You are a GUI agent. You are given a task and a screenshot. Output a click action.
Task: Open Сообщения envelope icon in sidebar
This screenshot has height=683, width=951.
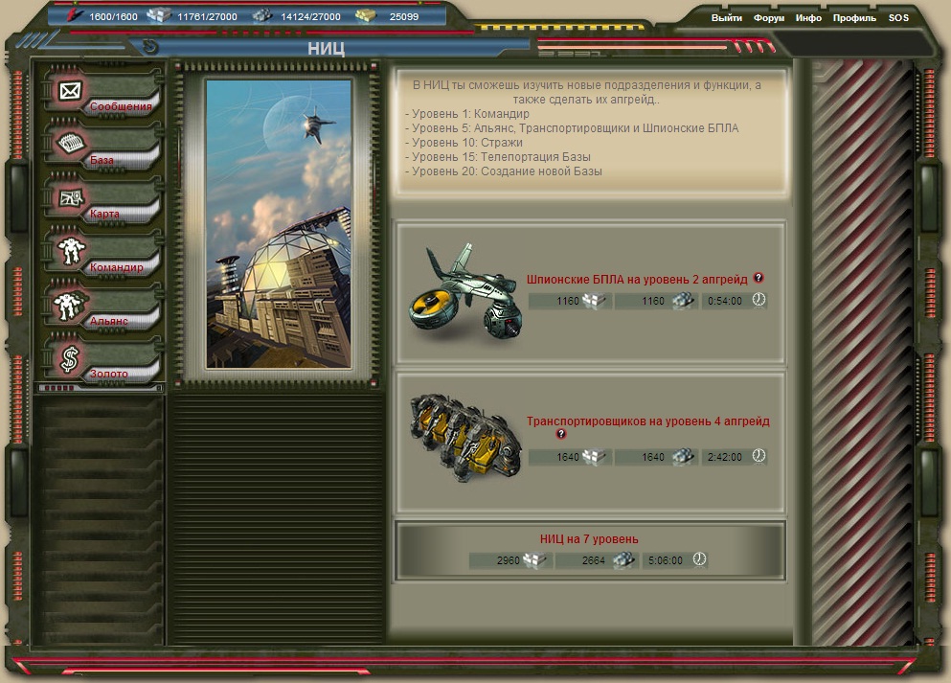[69, 92]
